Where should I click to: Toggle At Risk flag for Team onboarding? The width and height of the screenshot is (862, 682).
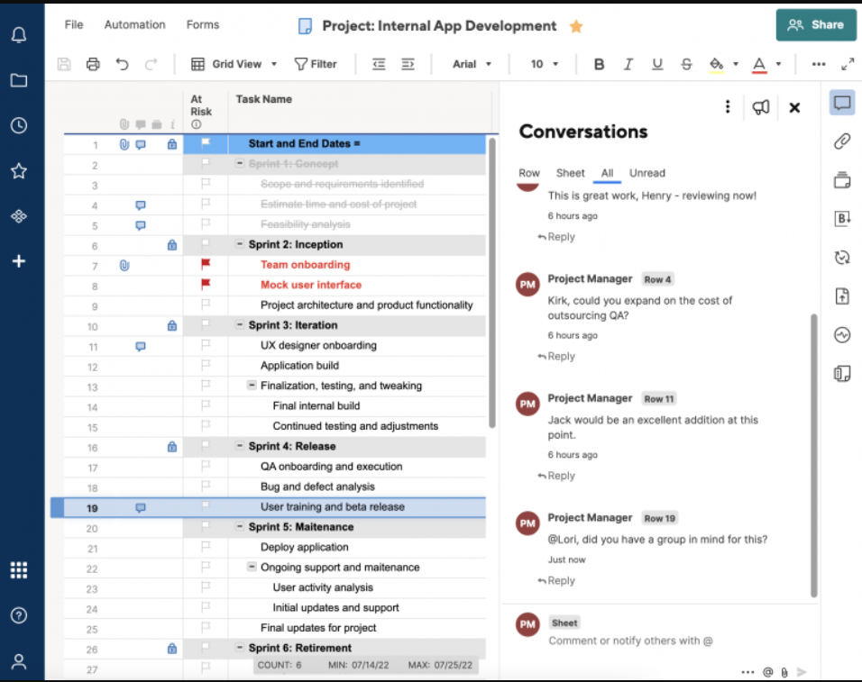(205, 265)
